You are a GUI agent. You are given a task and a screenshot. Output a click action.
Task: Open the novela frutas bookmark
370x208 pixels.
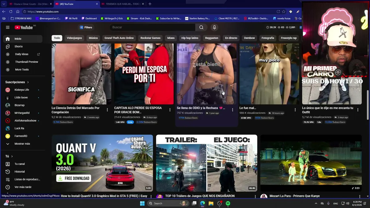(282, 18)
